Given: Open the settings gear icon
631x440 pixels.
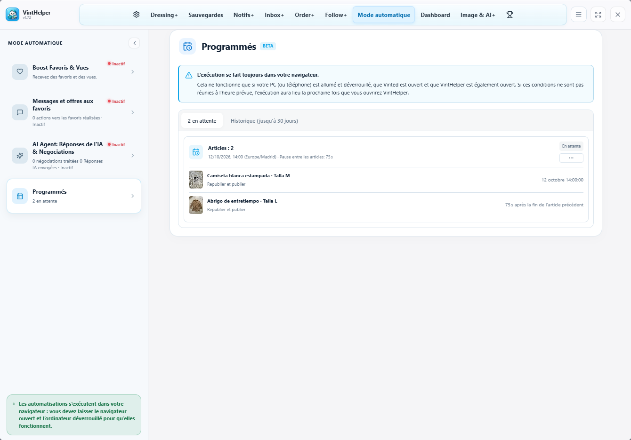Looking at the screenshot, I should [137, 15].
